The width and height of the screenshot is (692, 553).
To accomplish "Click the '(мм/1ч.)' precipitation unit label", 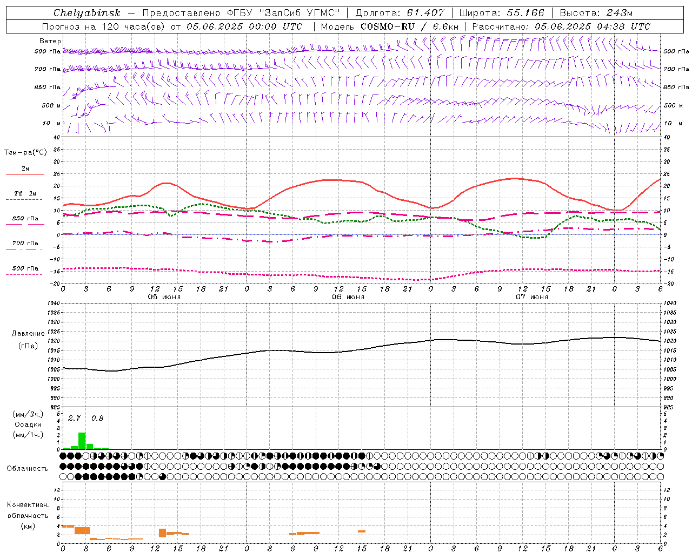I will [28, 435].
